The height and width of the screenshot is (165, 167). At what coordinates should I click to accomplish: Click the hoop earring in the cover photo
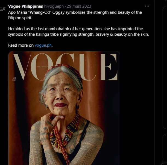point(47,108)
